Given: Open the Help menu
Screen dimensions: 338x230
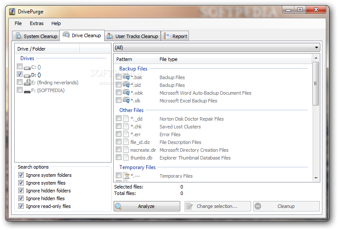Looking at the screenshot, I should click(56, 23).
